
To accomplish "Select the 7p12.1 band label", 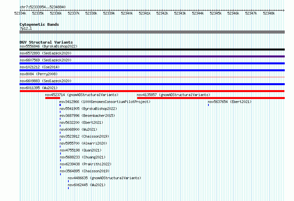I will [x=26, y=28].
